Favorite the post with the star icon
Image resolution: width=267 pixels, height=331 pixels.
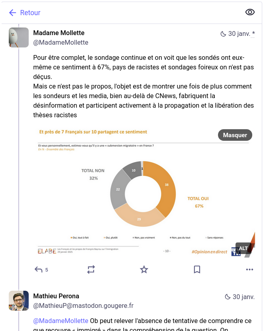[144, 270]
